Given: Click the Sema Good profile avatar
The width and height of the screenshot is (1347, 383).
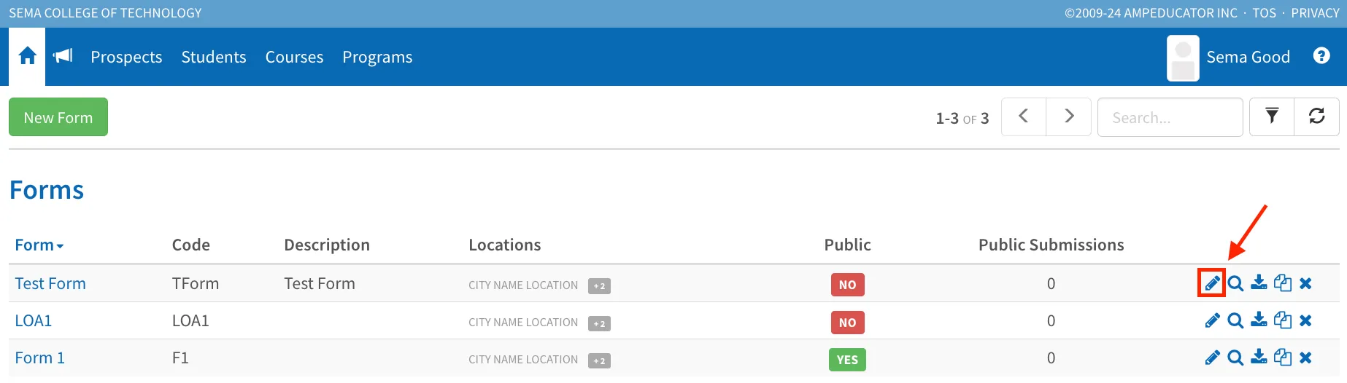Looking at the screenshot, I should tap(1183, 58).
